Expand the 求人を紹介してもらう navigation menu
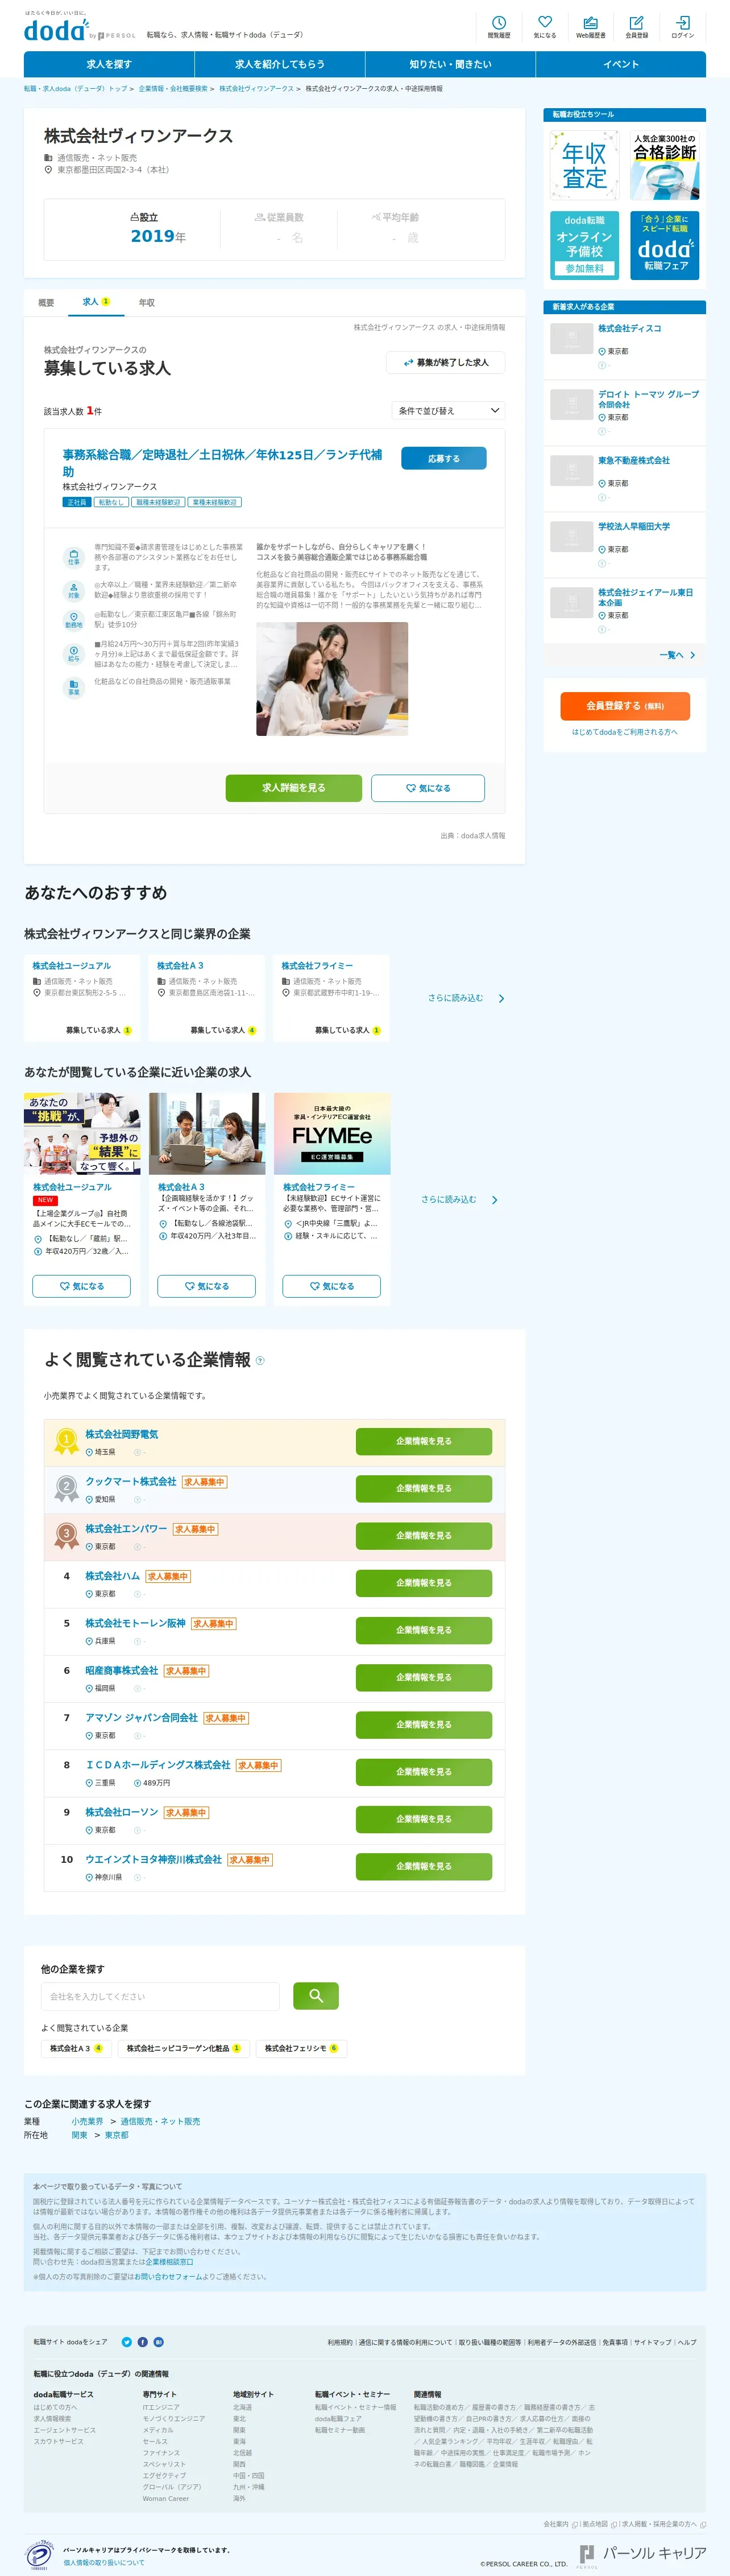 (280, 64)
